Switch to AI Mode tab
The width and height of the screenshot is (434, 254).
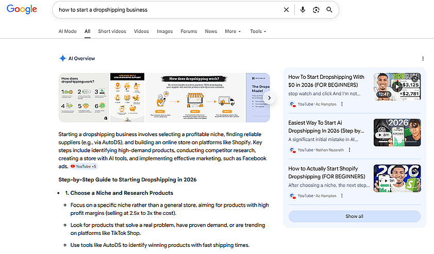(68, 31)
